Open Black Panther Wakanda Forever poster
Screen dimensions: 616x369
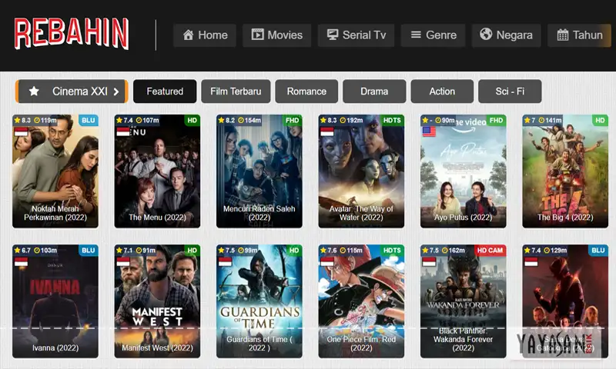pyautogui.click(x=464, y=301)
